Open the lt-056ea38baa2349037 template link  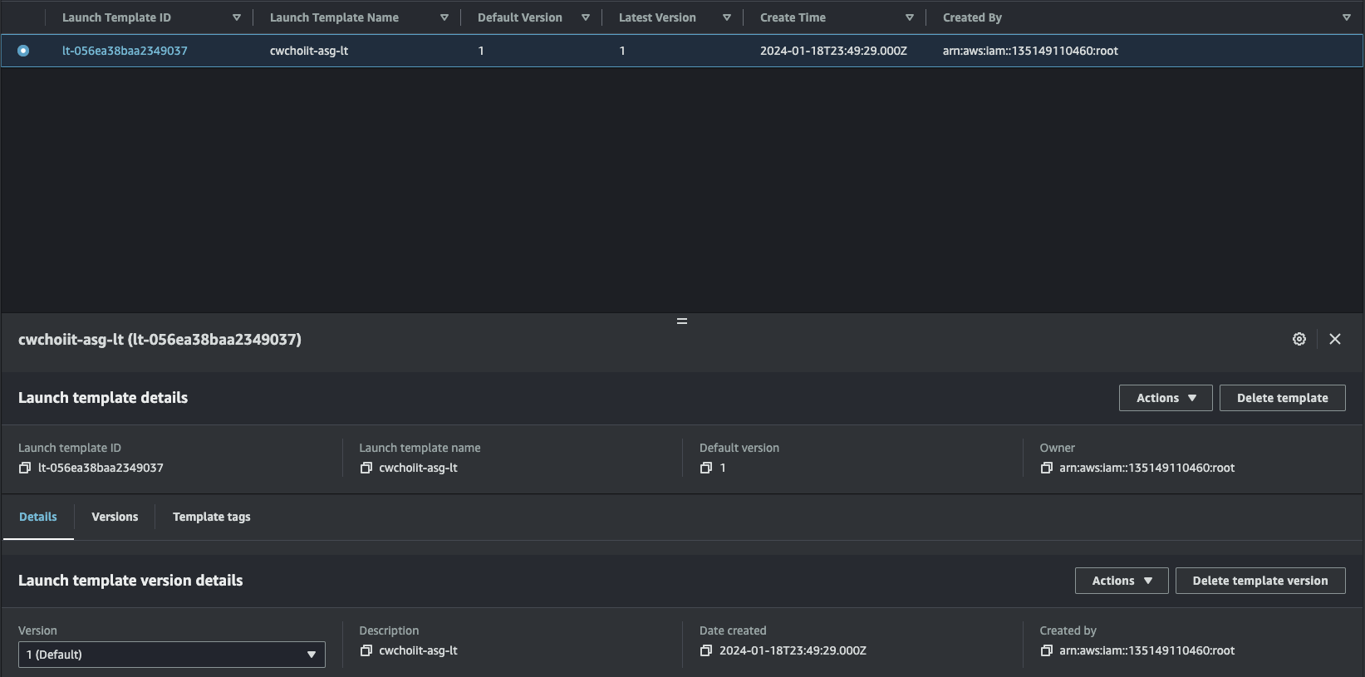pos(125,51)
